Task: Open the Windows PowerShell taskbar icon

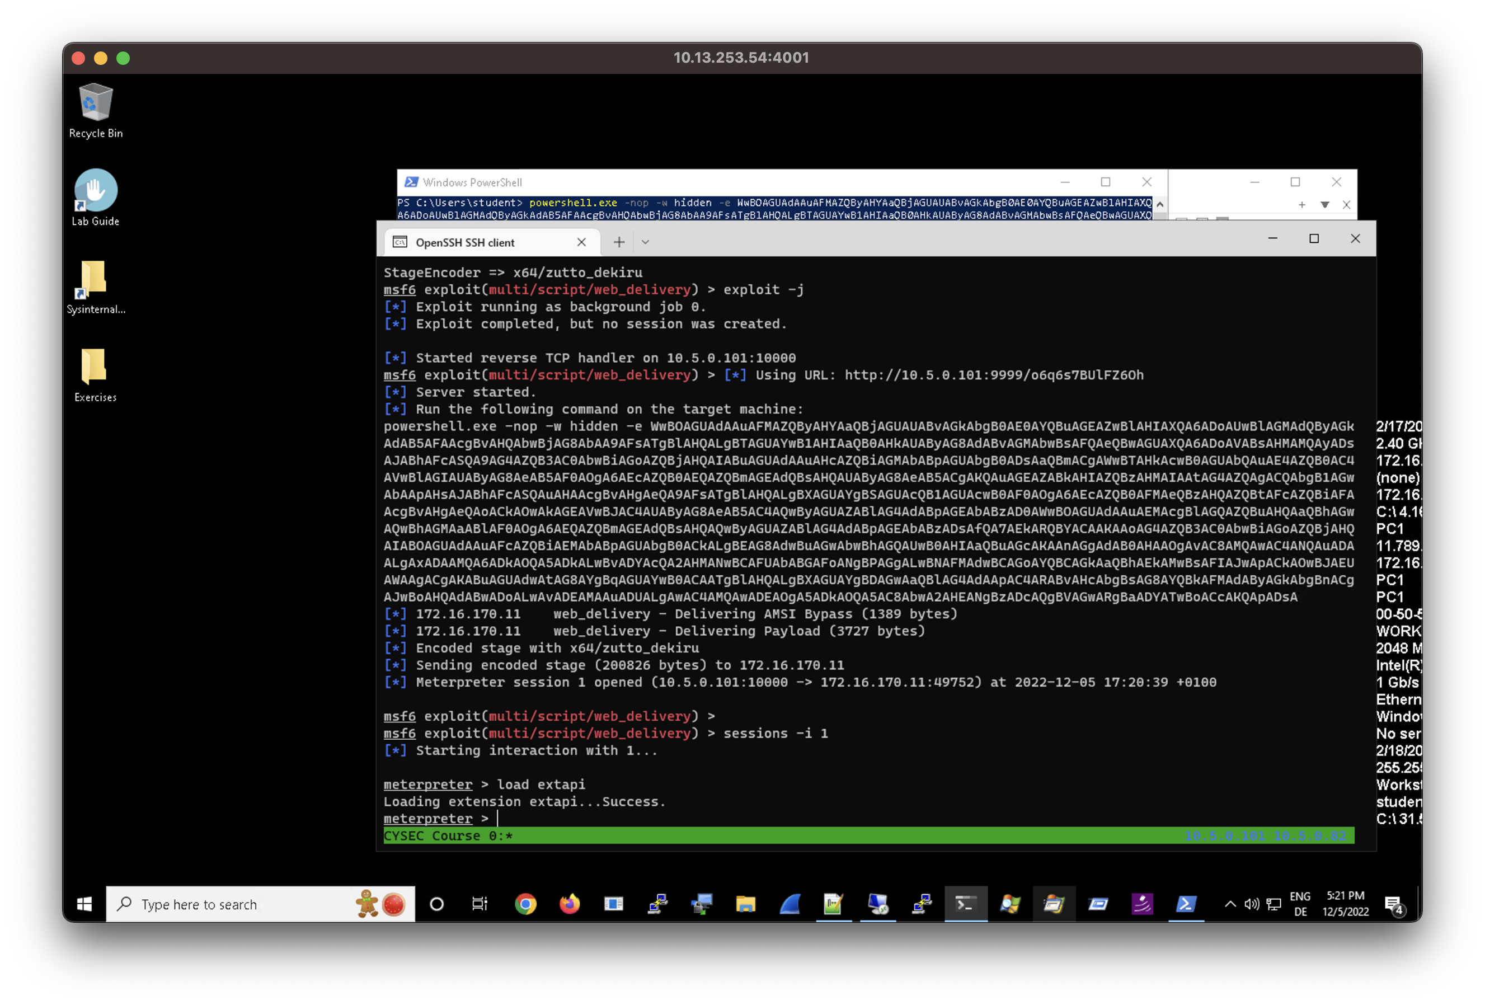Action: point(1186,904)
